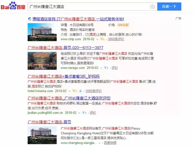
Task: Click the hotel thumbnail of ctrip result
Action: 42,32
